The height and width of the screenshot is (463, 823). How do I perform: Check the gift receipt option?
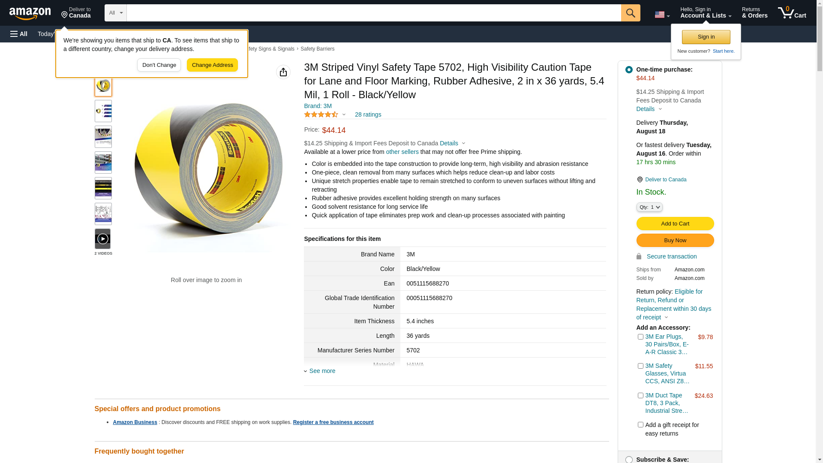pyautogui.click(x=640, y=425)
